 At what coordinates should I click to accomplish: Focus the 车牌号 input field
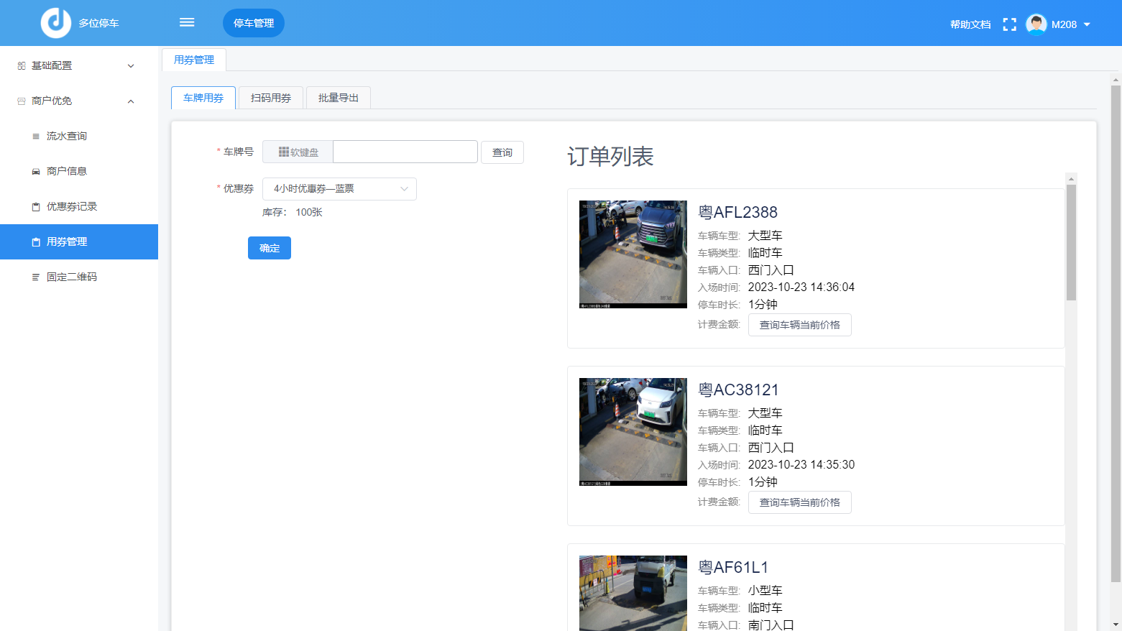coord(405,152)
